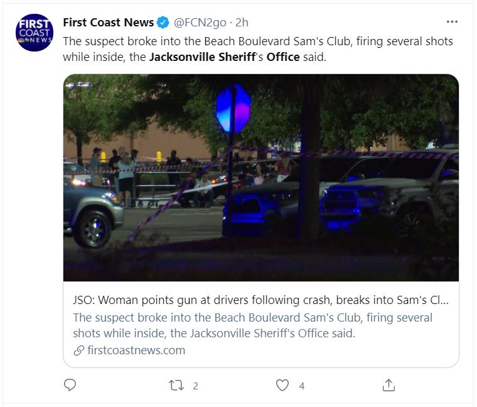
Task: Click the blue verified badge
Action: 163,23
